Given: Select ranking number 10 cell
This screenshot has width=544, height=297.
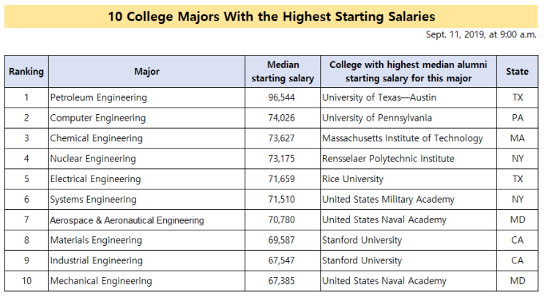Looking at the screenshot, I should 26,281.
